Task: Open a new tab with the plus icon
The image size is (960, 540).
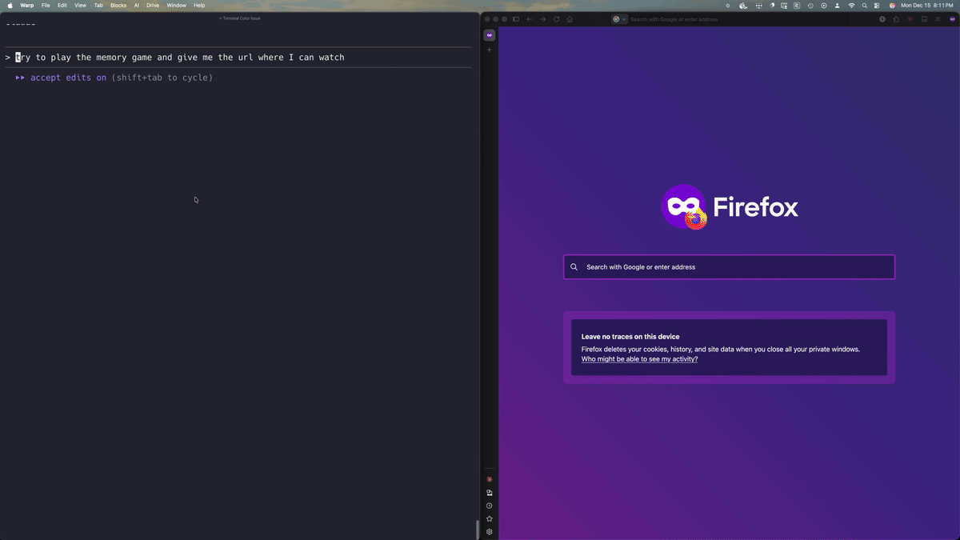Action: pos(490,50)
